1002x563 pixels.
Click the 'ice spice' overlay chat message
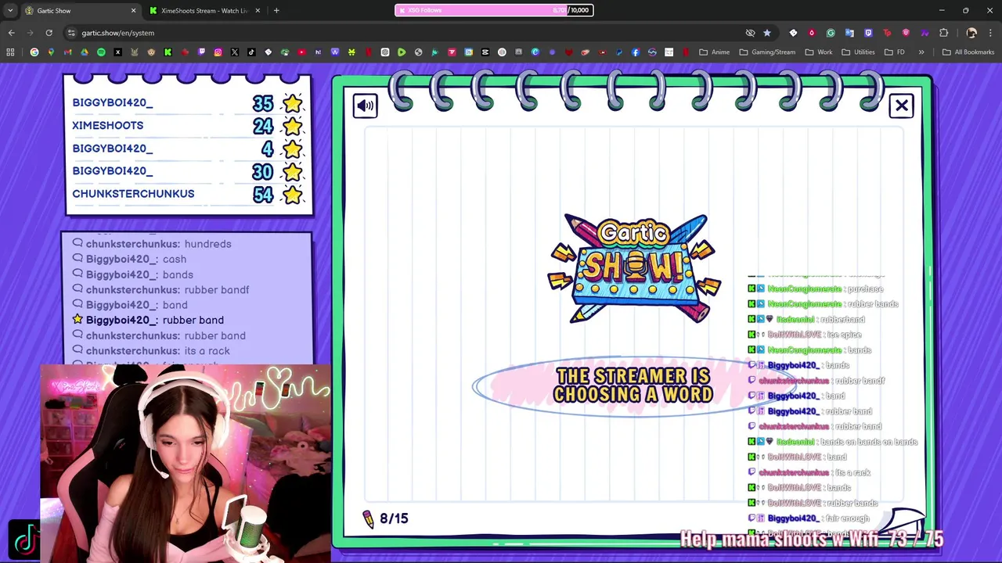pos(806,335)
